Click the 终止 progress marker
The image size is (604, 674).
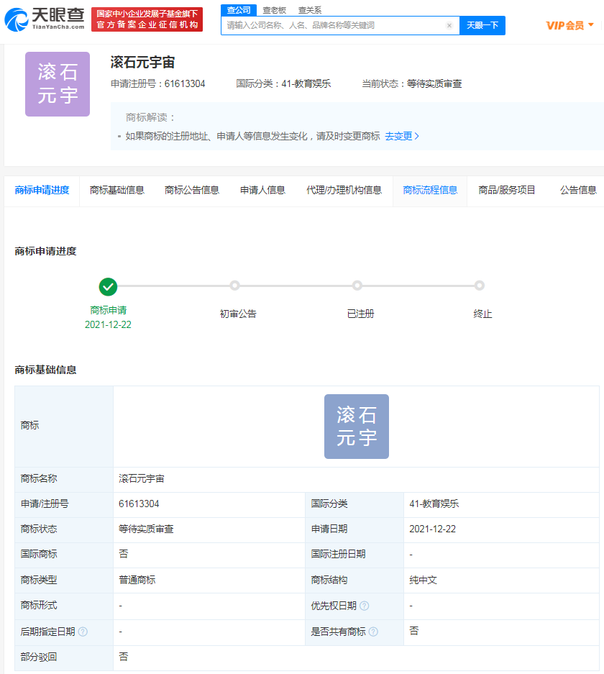480,286
